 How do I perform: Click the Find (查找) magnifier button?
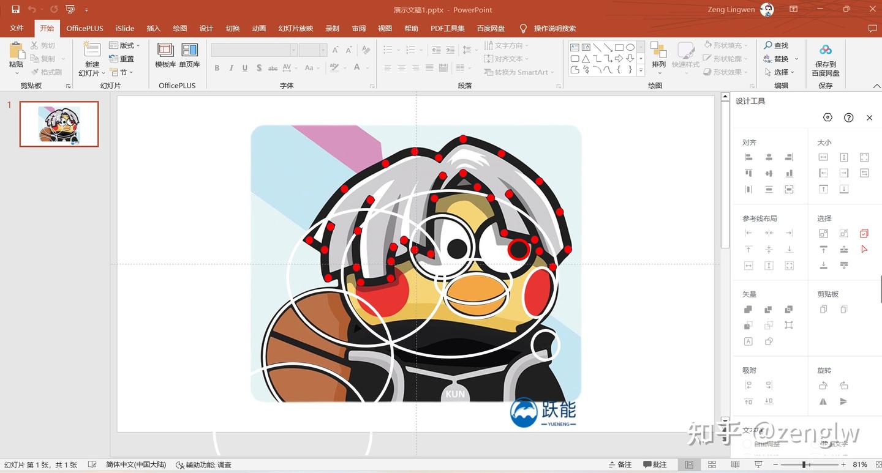click(776, 45)
